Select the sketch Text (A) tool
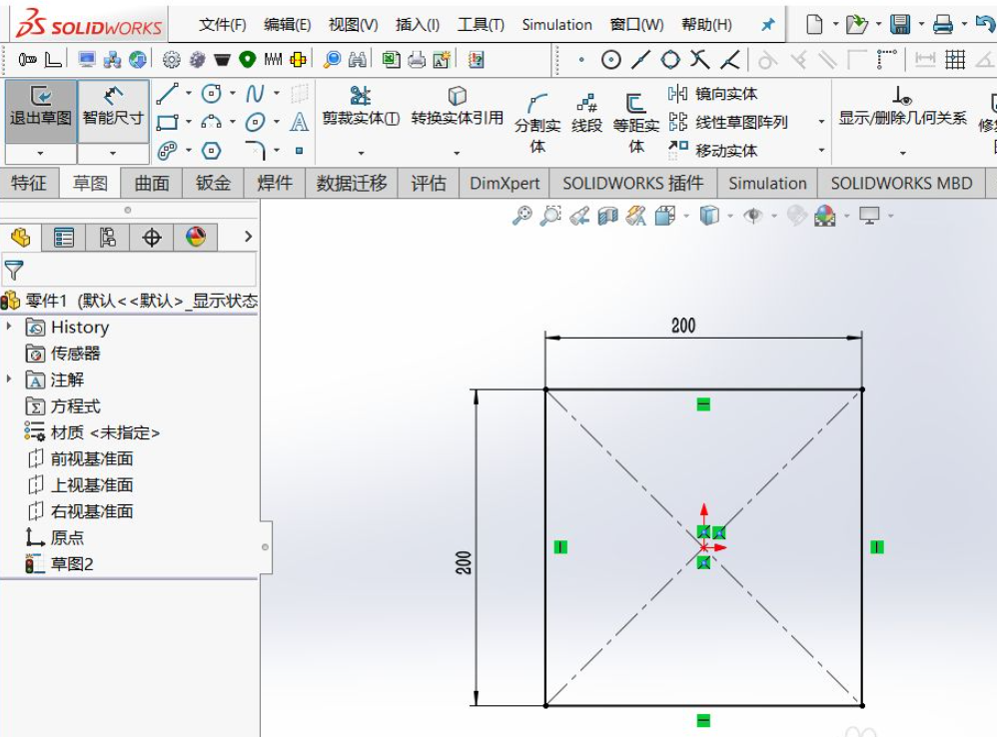 (x=299, y=122)
